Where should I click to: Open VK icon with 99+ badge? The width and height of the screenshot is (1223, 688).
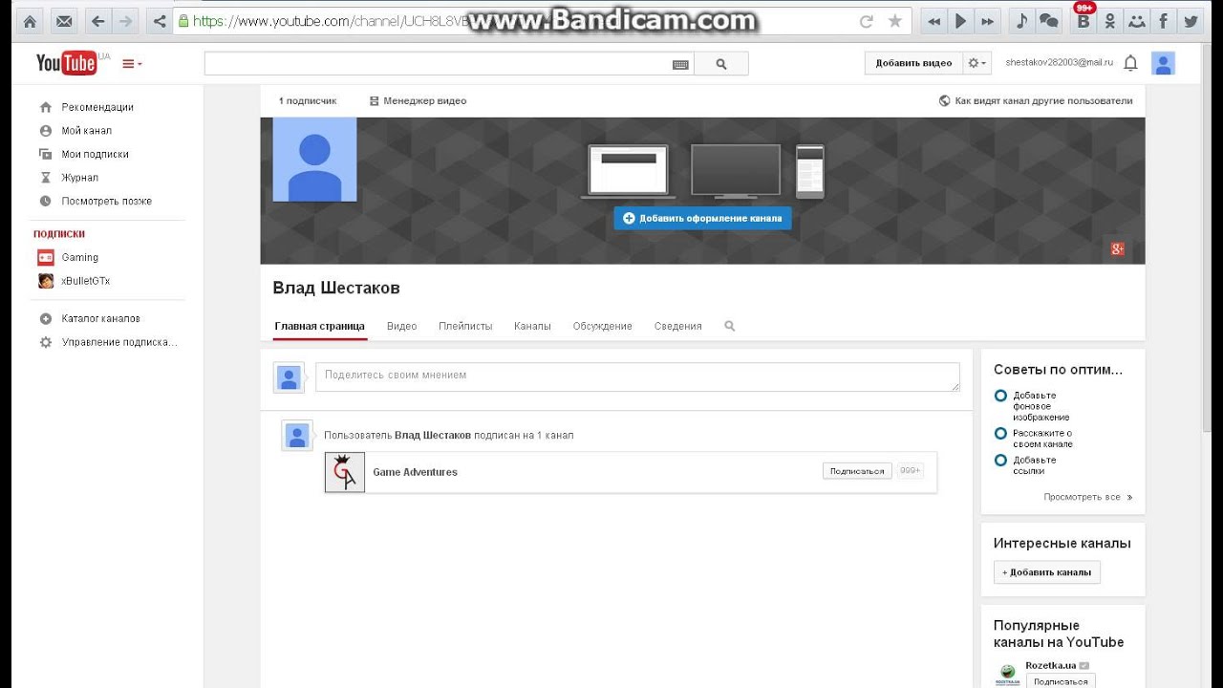[x=1083, y=21]
